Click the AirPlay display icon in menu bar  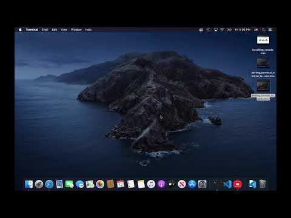coord(216,30)
